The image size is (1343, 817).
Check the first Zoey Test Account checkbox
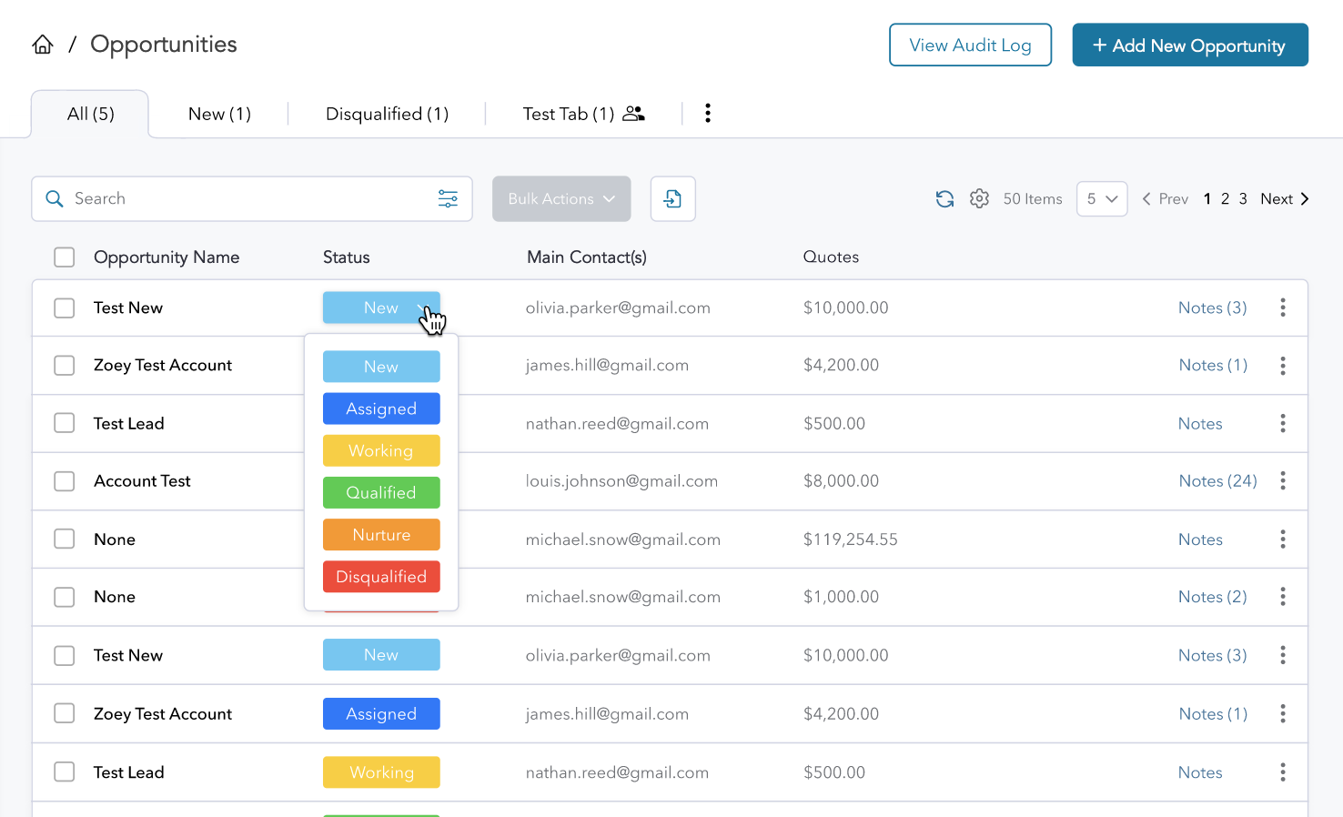(64, 365)
